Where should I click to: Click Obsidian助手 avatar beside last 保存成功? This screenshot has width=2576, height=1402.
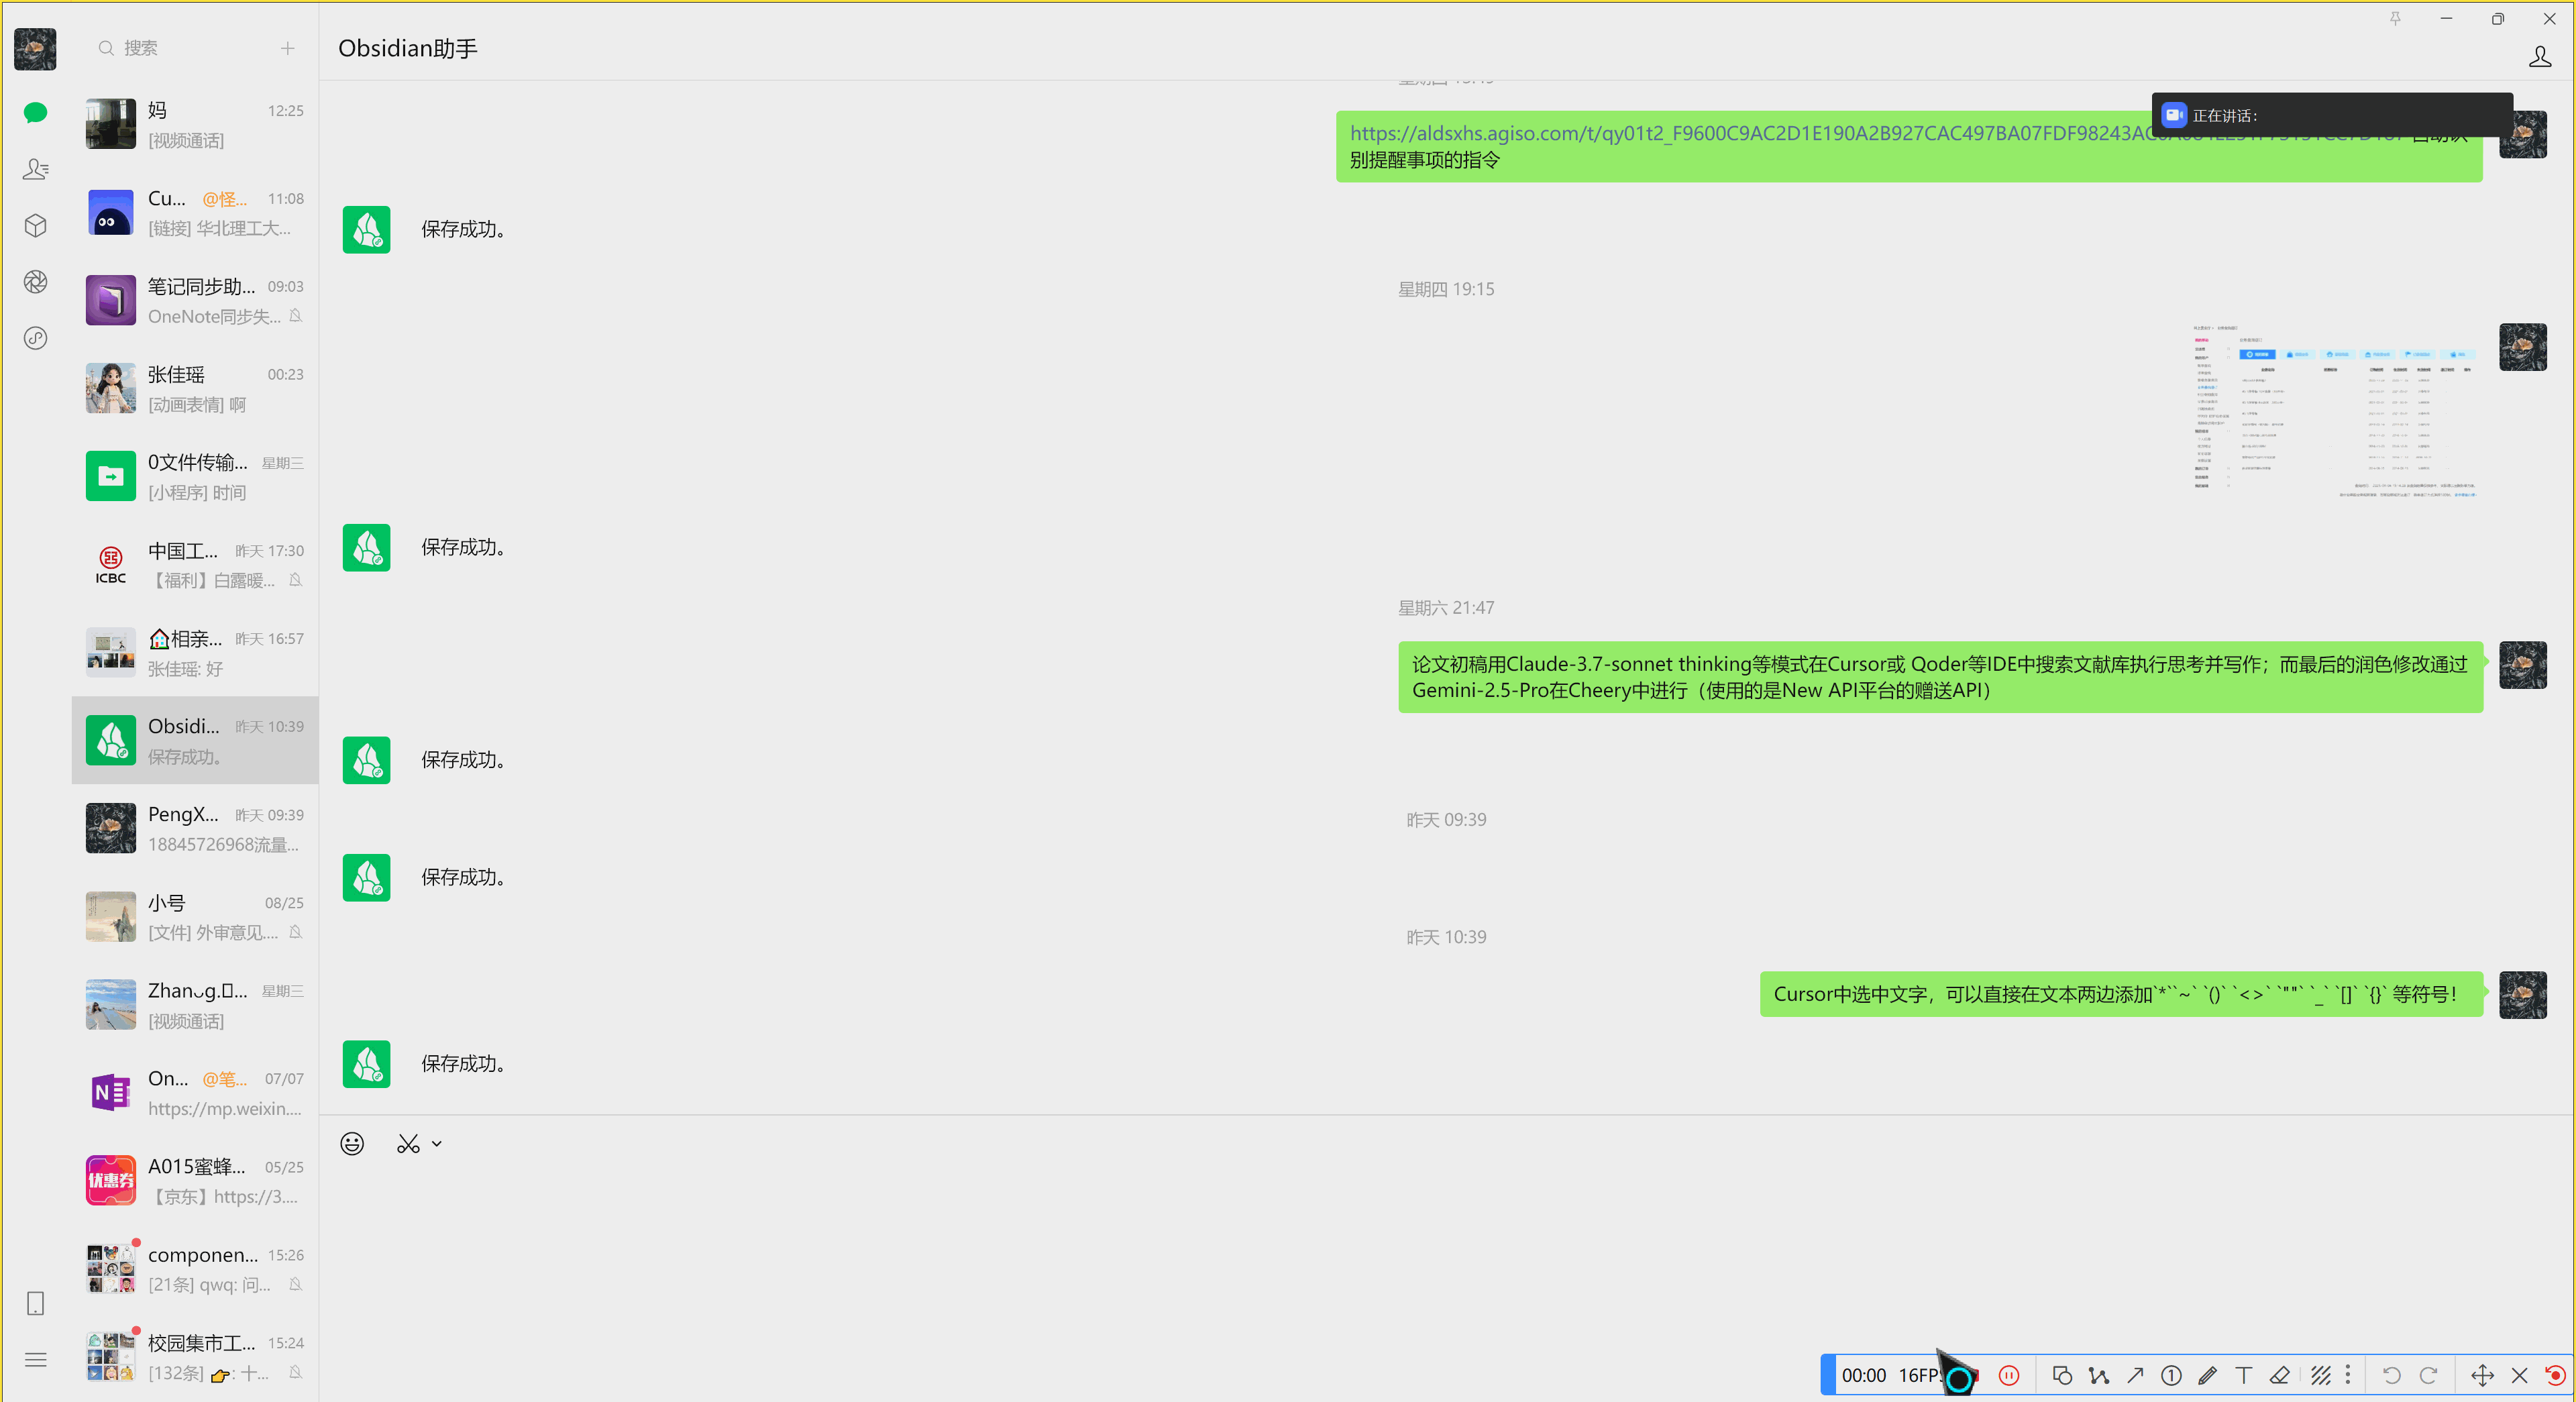(x=366, y=1064)
